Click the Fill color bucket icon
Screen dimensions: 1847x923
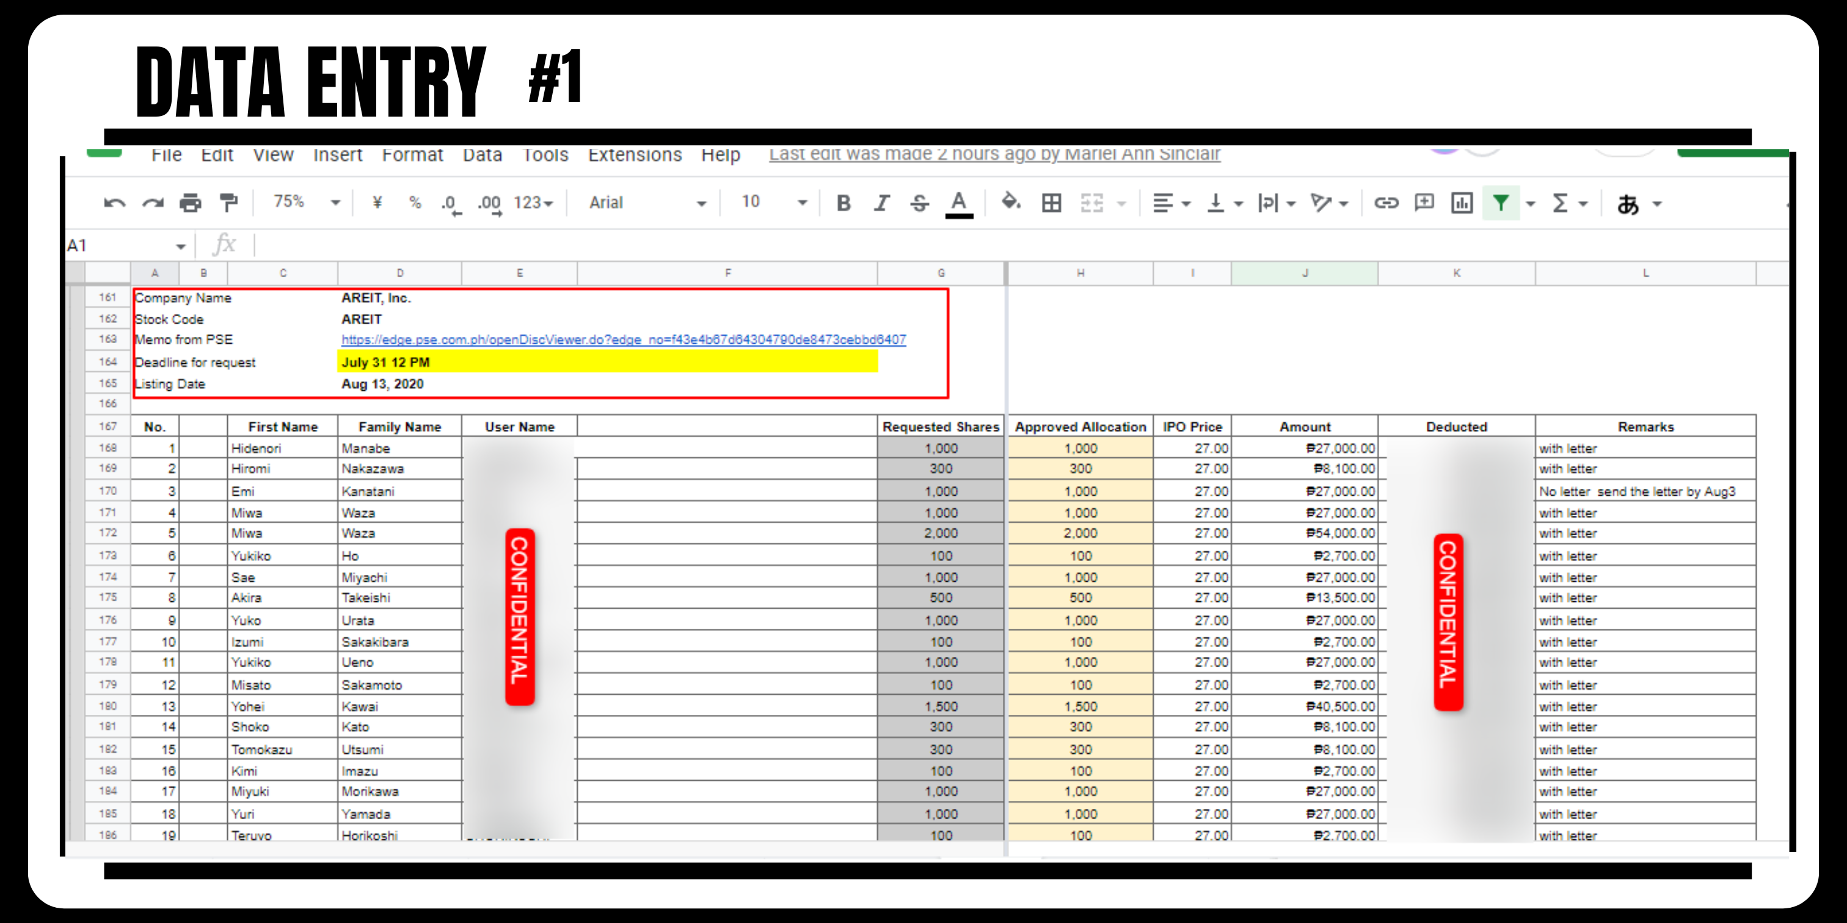click(x=1011, y=203)
